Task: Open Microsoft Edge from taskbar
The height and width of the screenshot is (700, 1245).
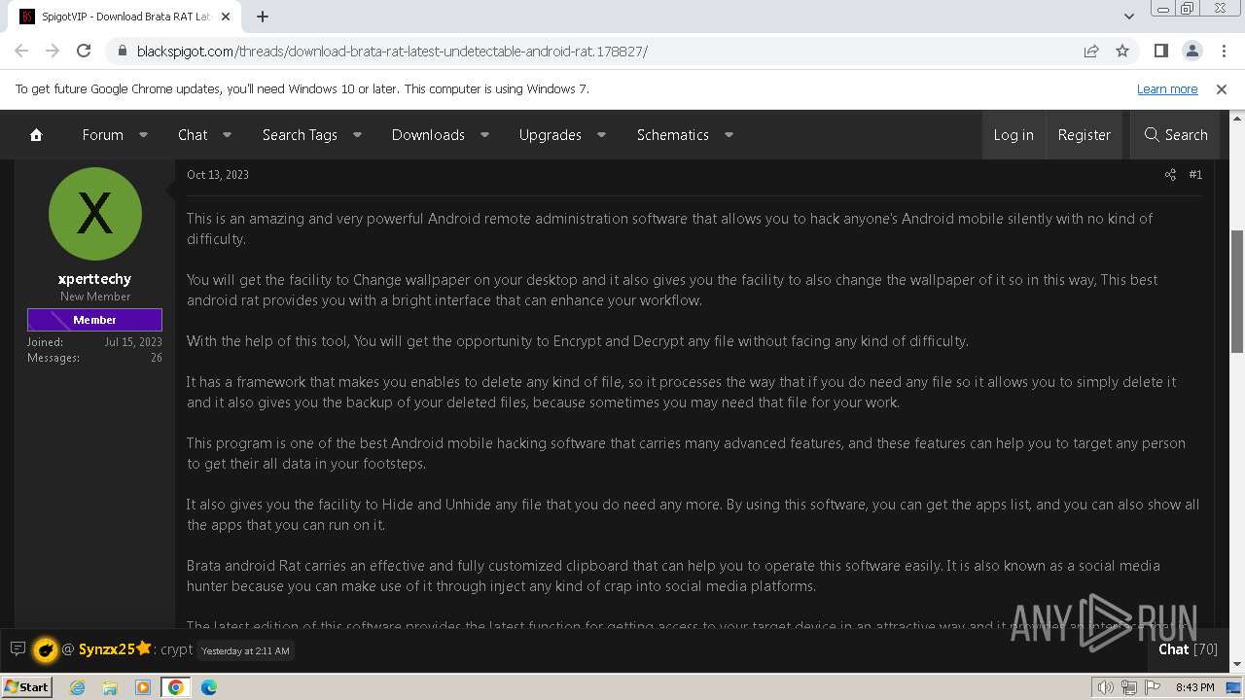Action: [209, 687]
